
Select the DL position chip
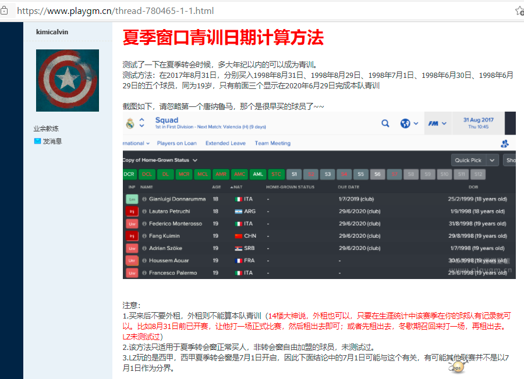click(165, 174)
